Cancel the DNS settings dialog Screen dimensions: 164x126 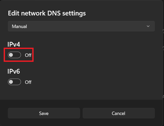(119, 113)
